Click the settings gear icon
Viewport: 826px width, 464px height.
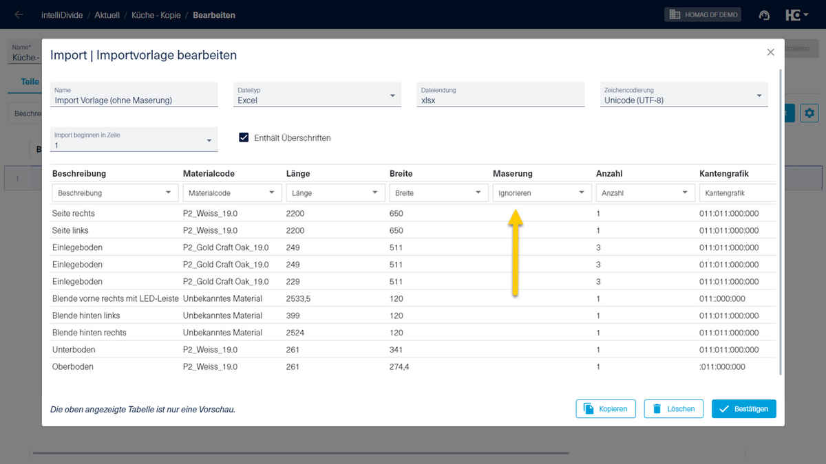coord(809,113)
